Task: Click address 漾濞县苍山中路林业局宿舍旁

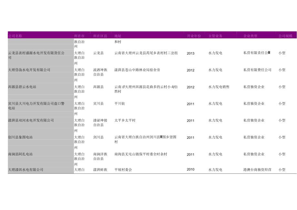Action: click(137, 70)
